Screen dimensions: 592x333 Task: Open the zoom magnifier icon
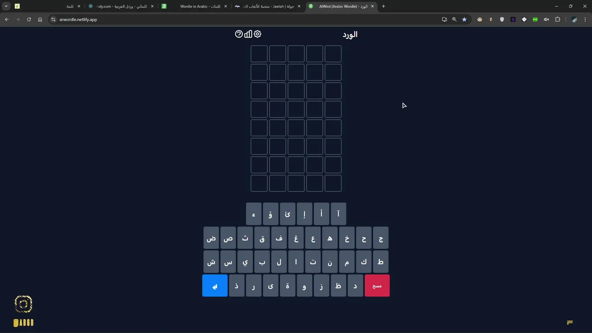(454, 19)
